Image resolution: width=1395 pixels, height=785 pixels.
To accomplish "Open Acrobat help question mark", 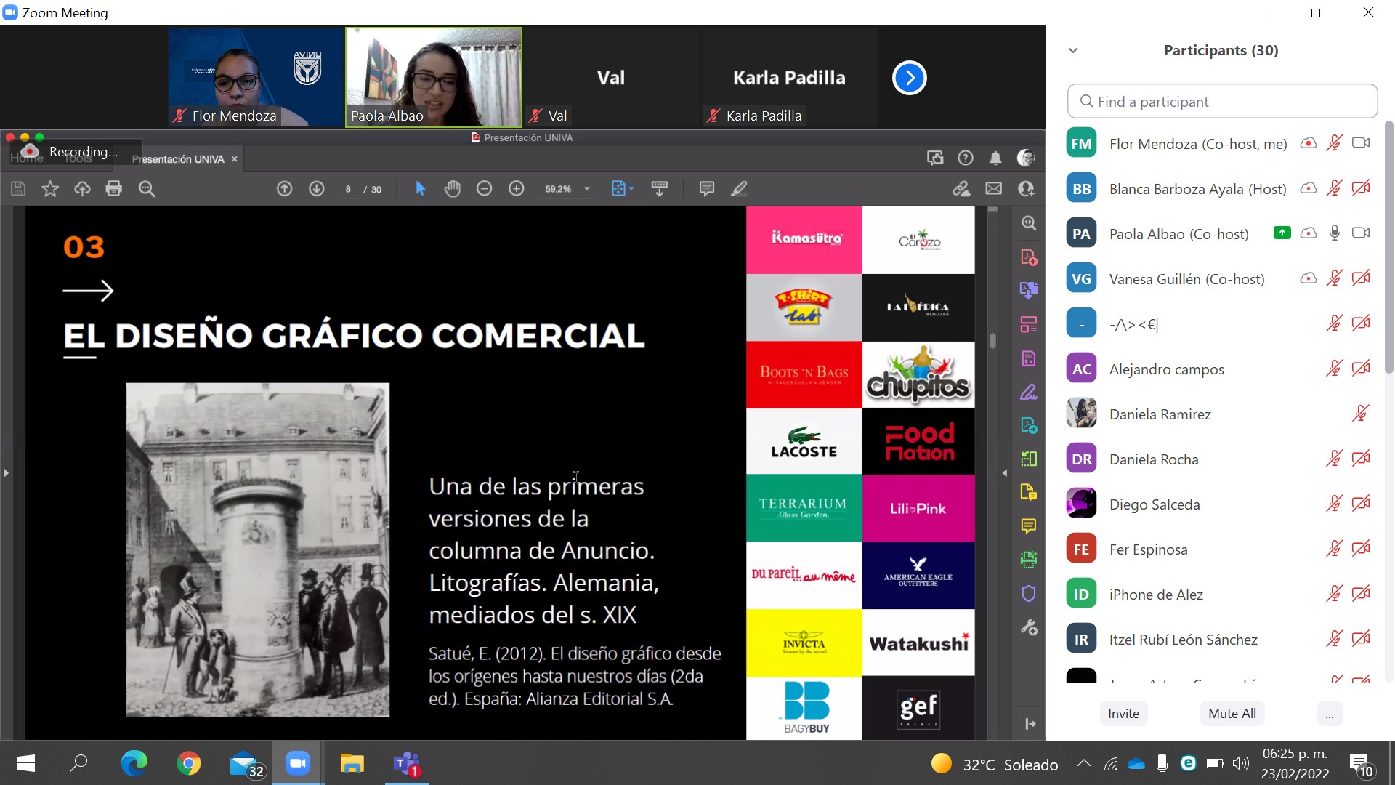I will [x=966, y=158].
